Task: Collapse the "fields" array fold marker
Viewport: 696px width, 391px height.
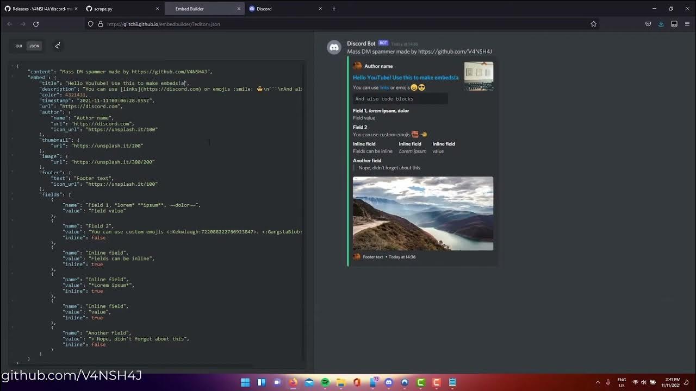Action: pos(13,194)
